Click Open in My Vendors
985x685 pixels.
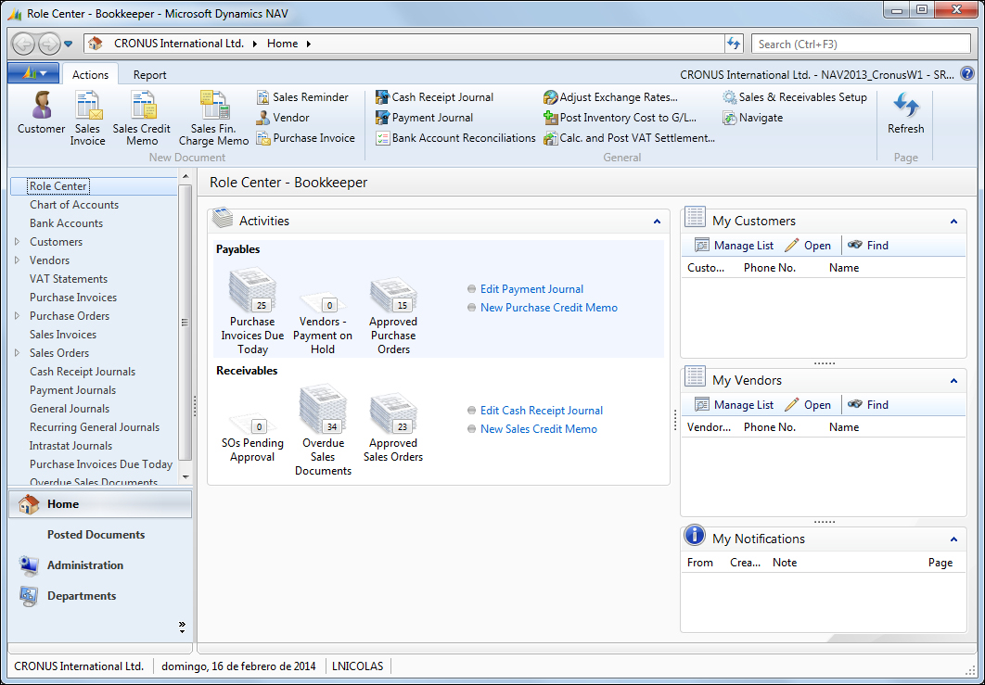click(809, 405)
